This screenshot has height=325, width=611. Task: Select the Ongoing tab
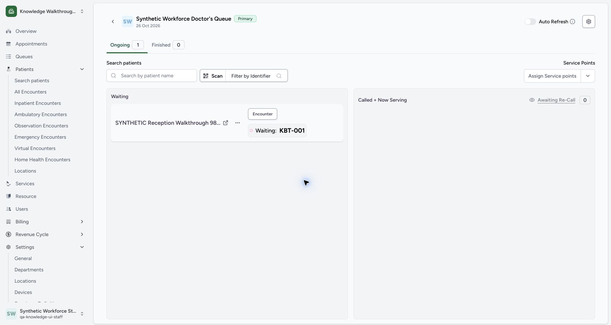[x=127, y=45]
